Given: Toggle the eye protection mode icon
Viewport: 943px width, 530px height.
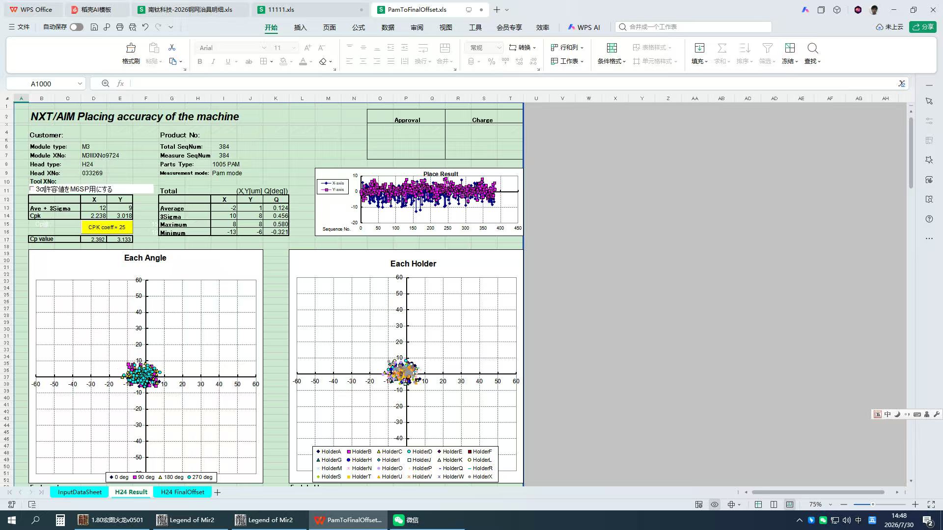Looking at the screenshot, I should tap(715, 504).
